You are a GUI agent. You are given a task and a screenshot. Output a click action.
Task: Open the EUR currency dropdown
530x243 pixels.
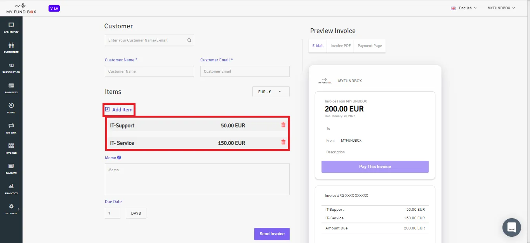tap(271, 92)
